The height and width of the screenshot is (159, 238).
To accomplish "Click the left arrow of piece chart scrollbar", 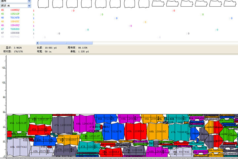I will pos(37,43).
